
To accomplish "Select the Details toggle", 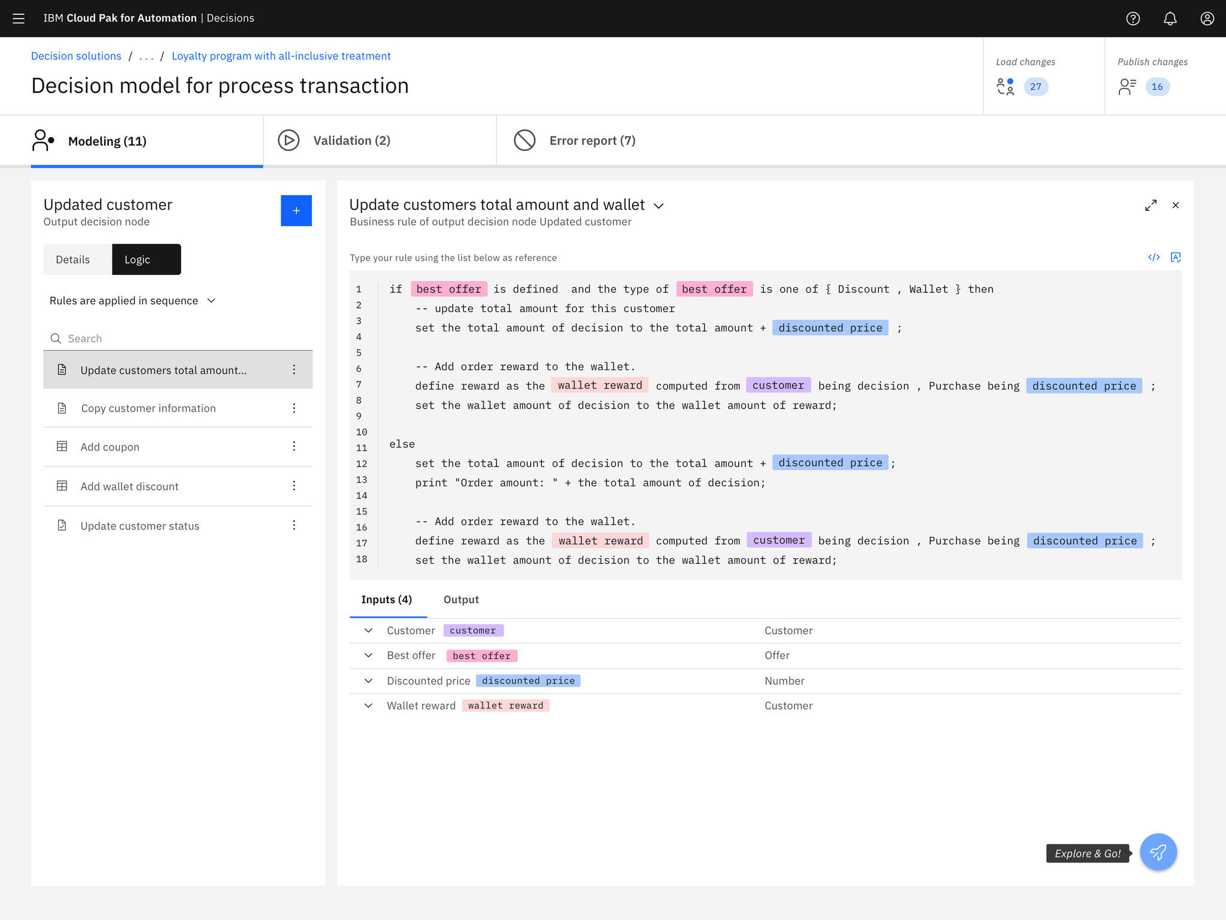I will (77, 259).
